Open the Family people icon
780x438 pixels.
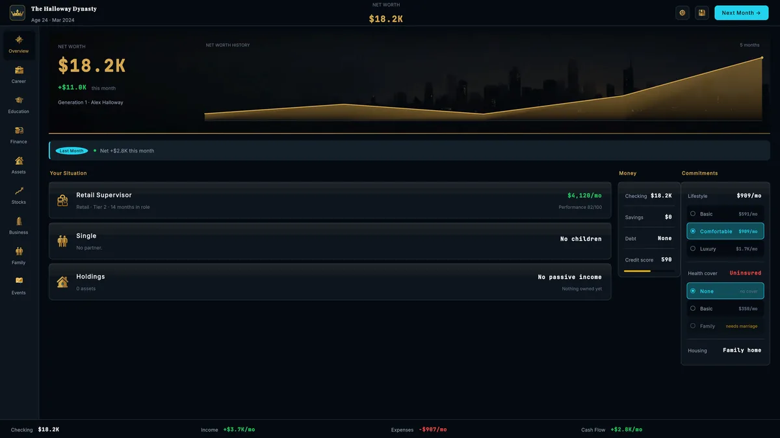tap(19, 251)
